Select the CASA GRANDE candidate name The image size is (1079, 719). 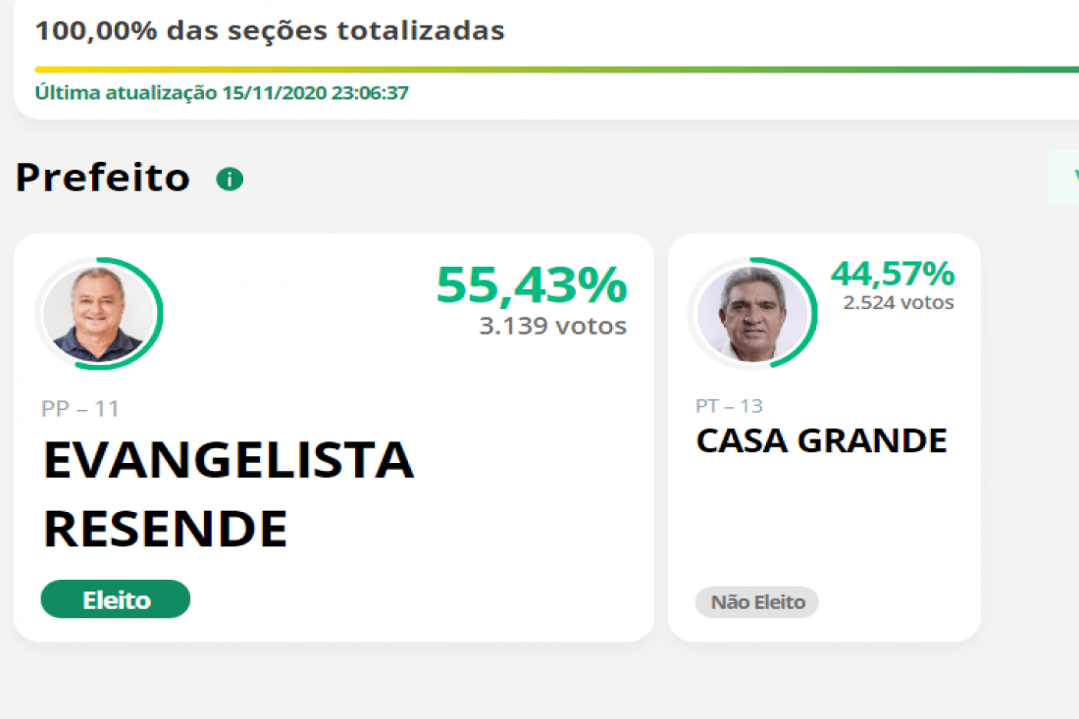822,440
